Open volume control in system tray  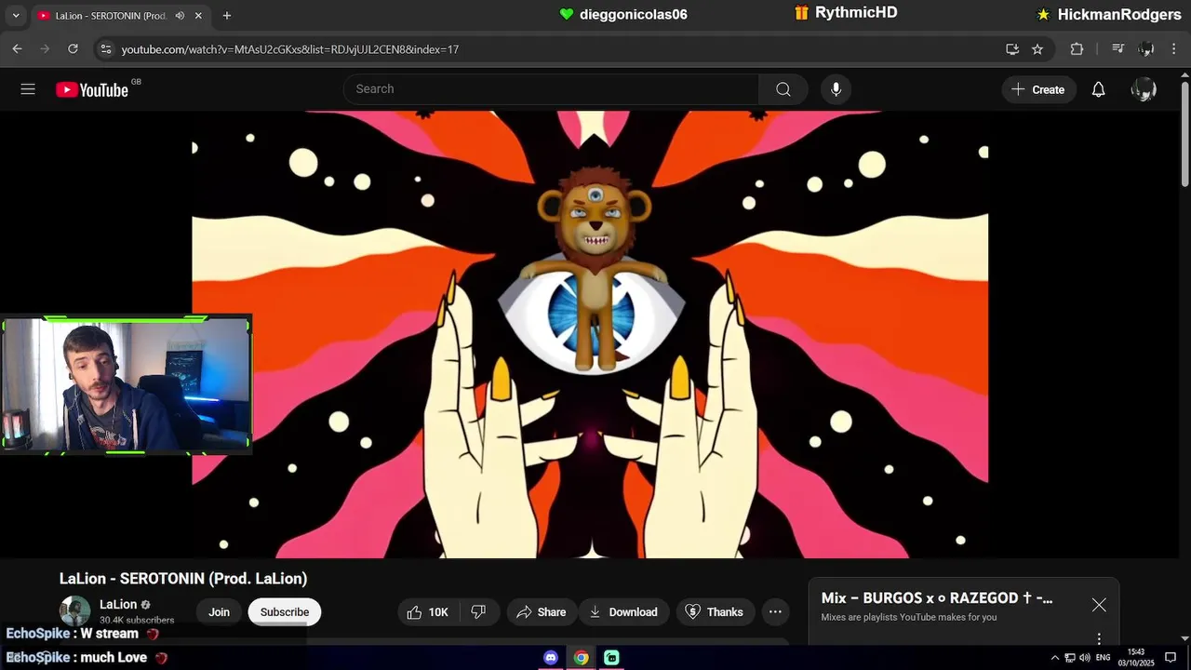pyautogui.click(x=1085, y=658)
